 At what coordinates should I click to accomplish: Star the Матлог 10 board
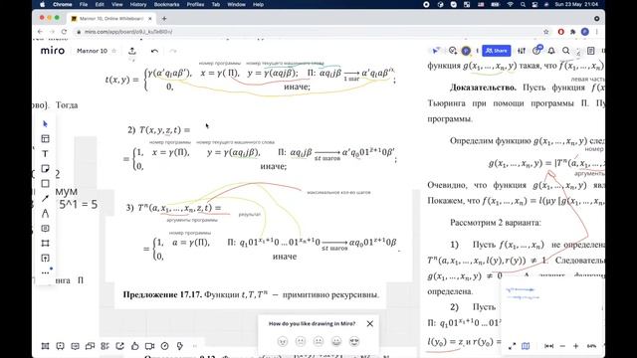tap(114, 51)
